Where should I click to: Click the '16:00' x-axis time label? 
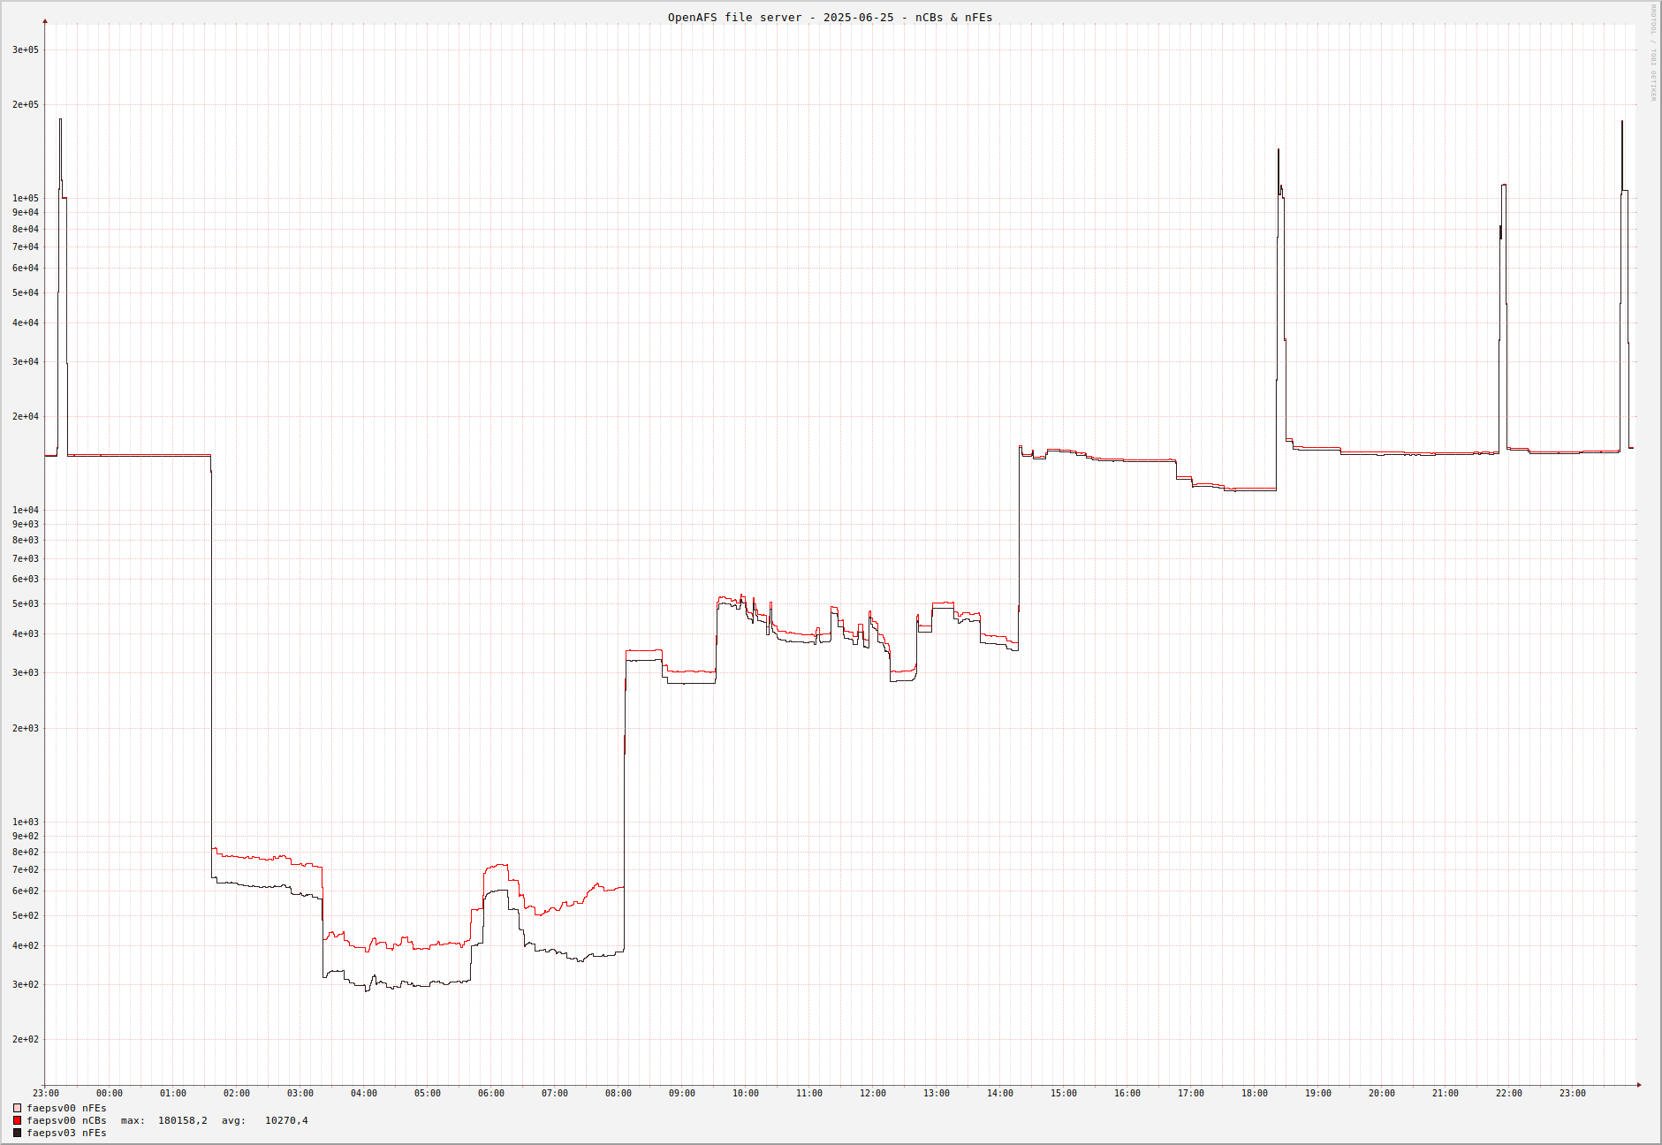click(x=1127, y=1093)
